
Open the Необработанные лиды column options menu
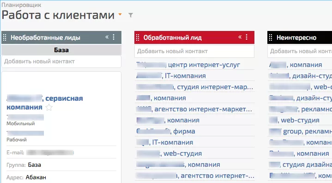(x=114, y=37)
